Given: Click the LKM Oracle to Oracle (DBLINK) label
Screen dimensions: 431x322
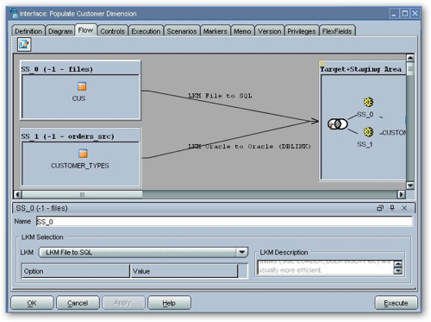Looking at the screenshot, I should [x=249, y=146].
